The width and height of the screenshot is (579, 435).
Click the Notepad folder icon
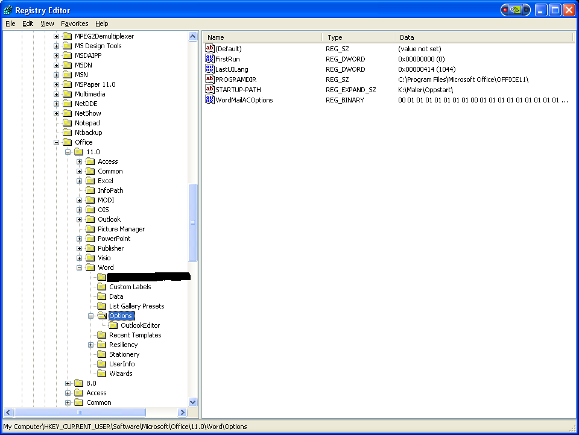[67, 122]
